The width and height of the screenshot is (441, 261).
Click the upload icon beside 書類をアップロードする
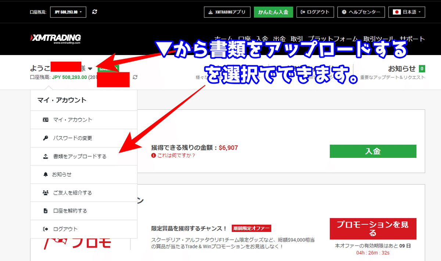click(46, 156)
